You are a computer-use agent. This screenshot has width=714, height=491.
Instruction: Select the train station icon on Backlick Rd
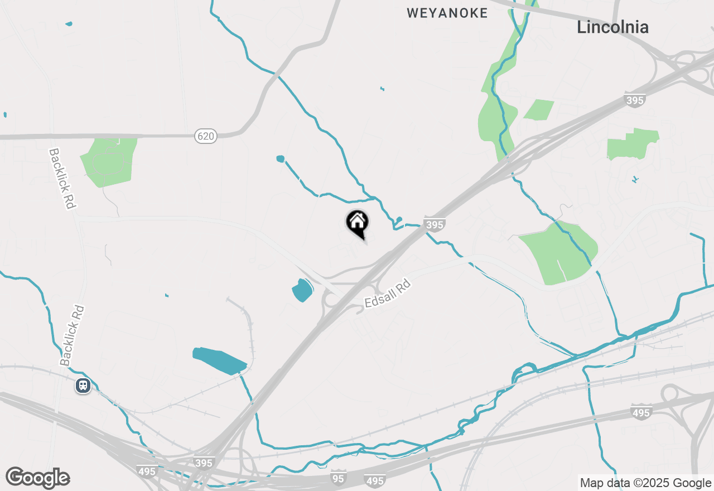(x=84, y=385)
